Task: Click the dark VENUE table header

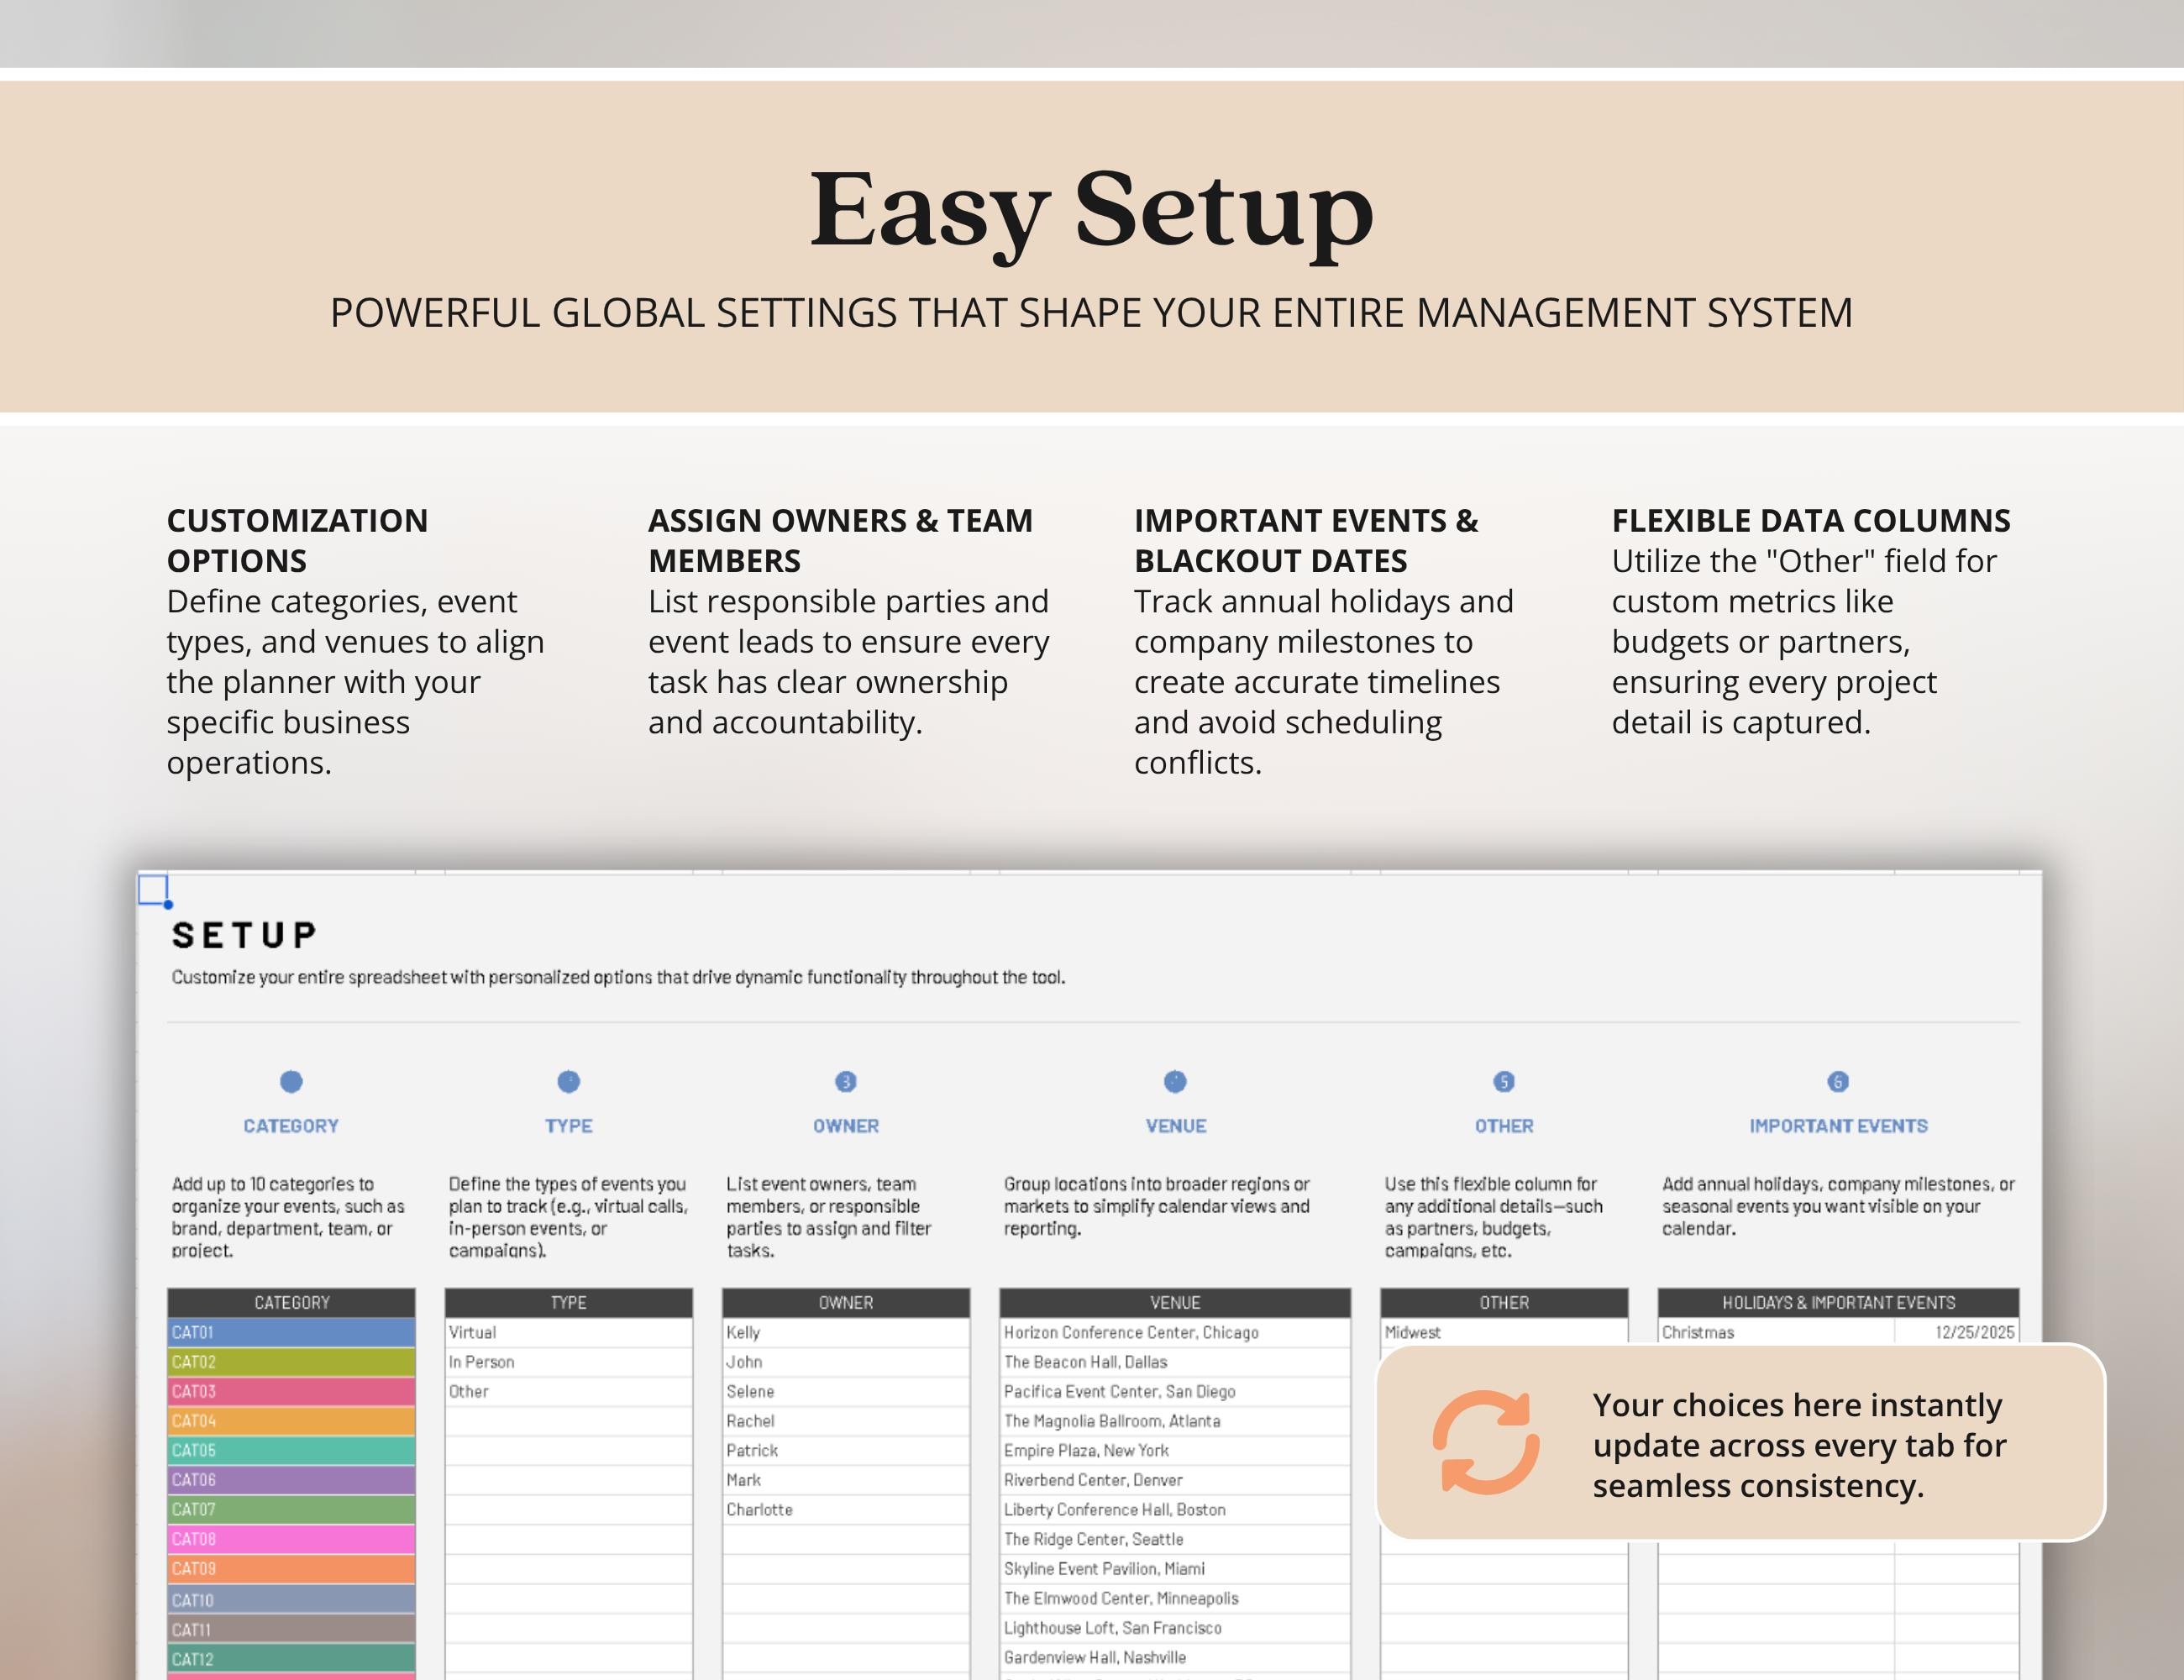Action: (1175, 1302)
